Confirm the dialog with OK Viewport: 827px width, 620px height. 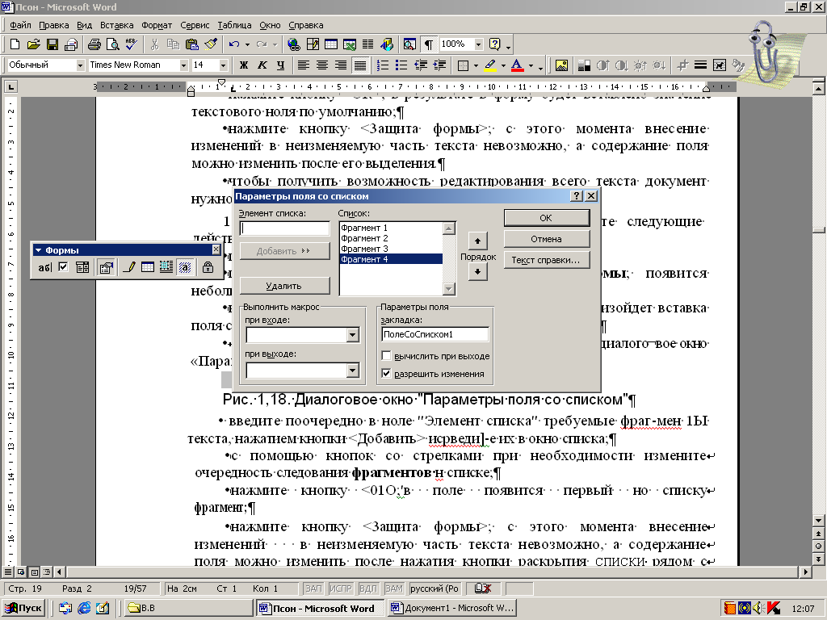click(547, 218)
